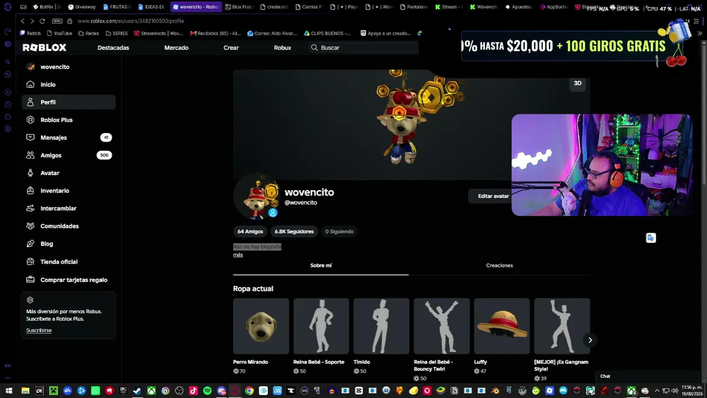The image size is (707, 398).
Task: Switch to the Creaciones tab
Action: click(499, 265)
